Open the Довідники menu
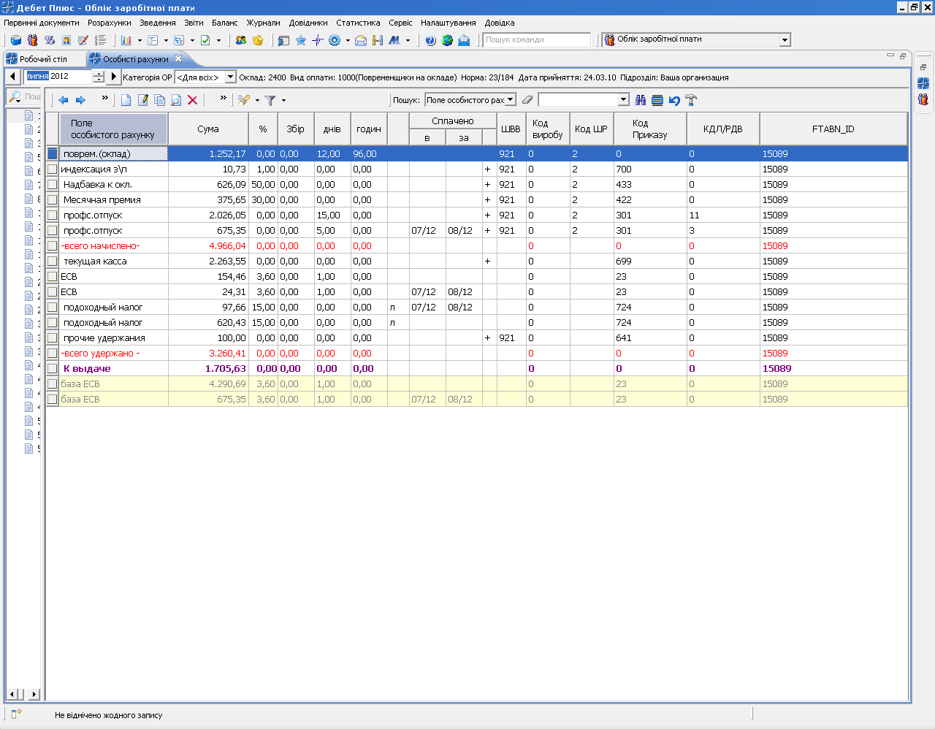Screen dimensions: 935x729 tap(308, 23)
